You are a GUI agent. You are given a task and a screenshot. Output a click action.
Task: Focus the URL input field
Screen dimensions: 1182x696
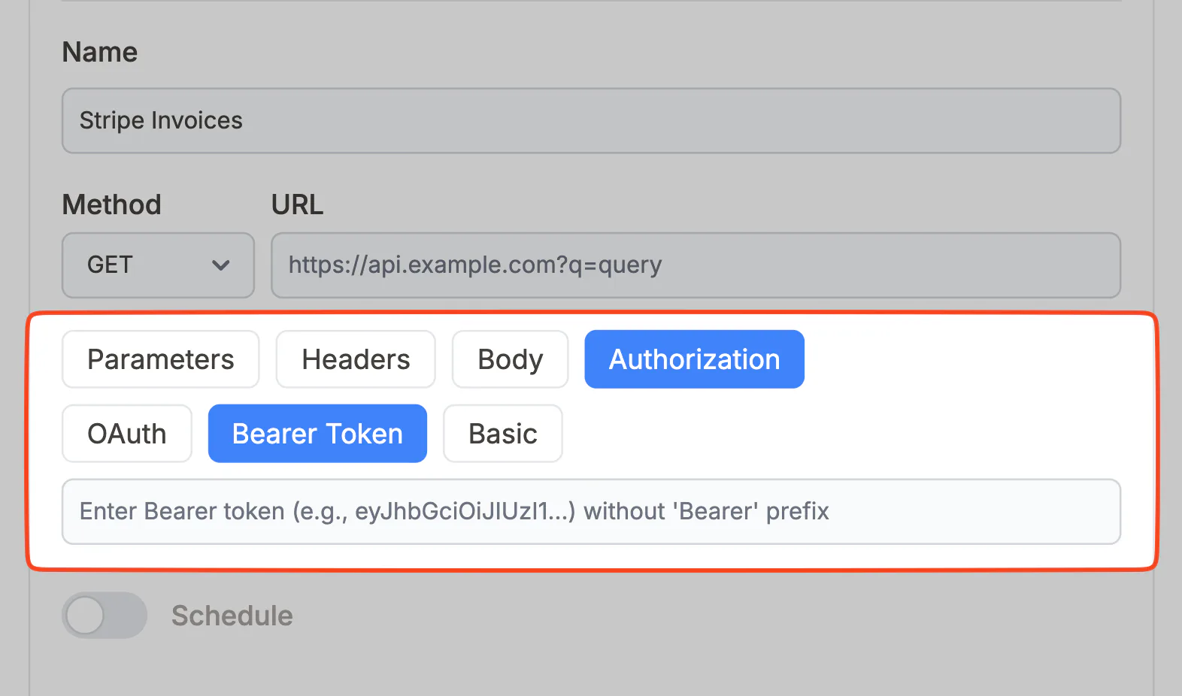click(x=696, y=265)
